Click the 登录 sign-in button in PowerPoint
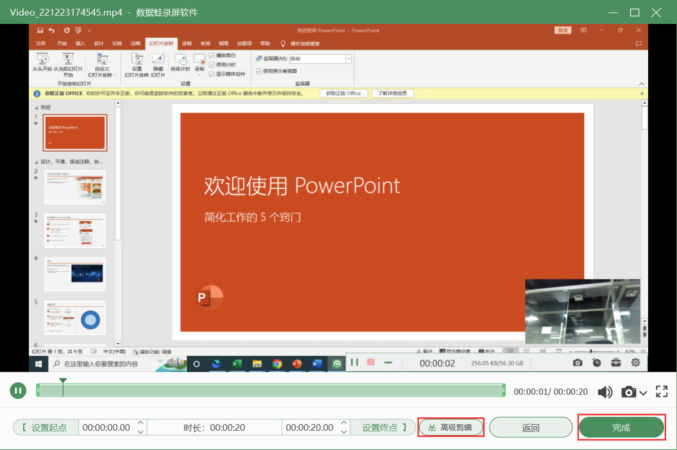Viewport: 677px width, 450px height. 563,30
